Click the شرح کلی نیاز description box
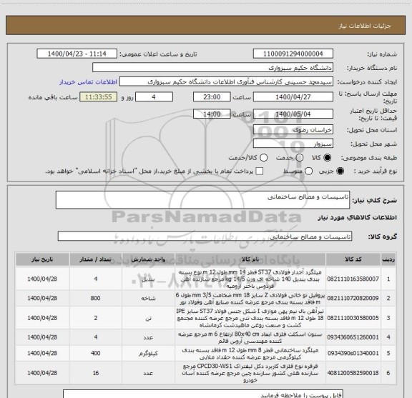This screenshot has height=398, width=412. [202, 200]
